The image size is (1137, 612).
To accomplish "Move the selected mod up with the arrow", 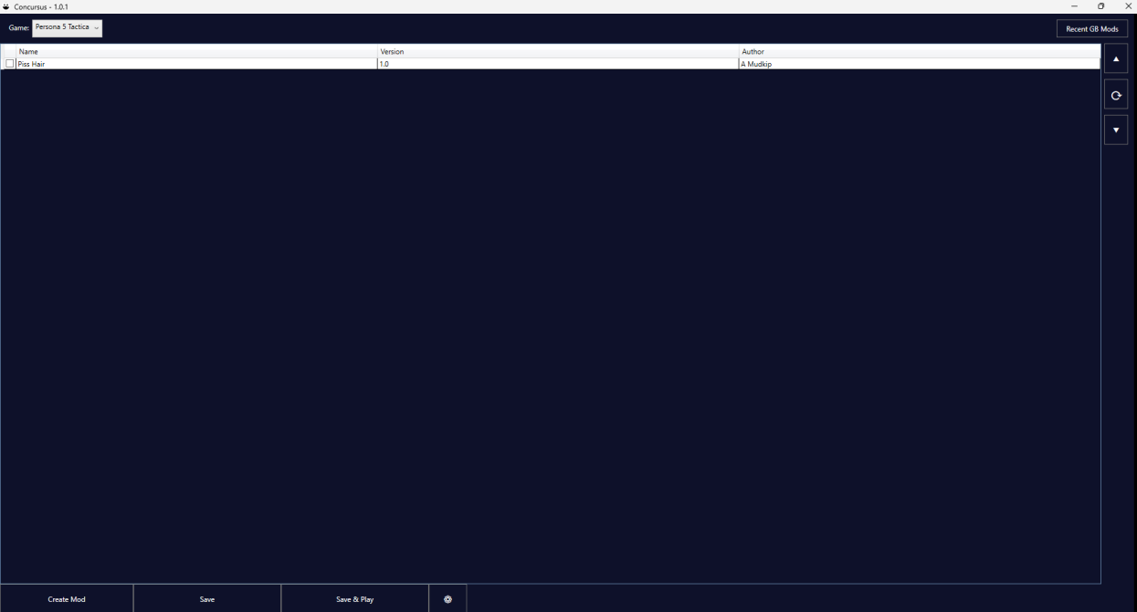I will [x=1116, y=58].
